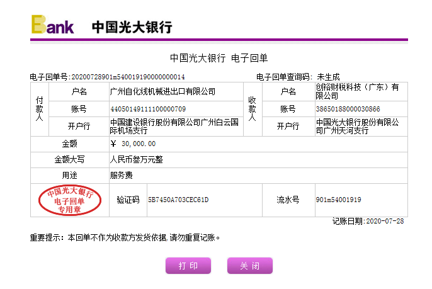The image size is (432, 289).
Task: Click the 金额大写 row label
Action: (x=69, y=159)
